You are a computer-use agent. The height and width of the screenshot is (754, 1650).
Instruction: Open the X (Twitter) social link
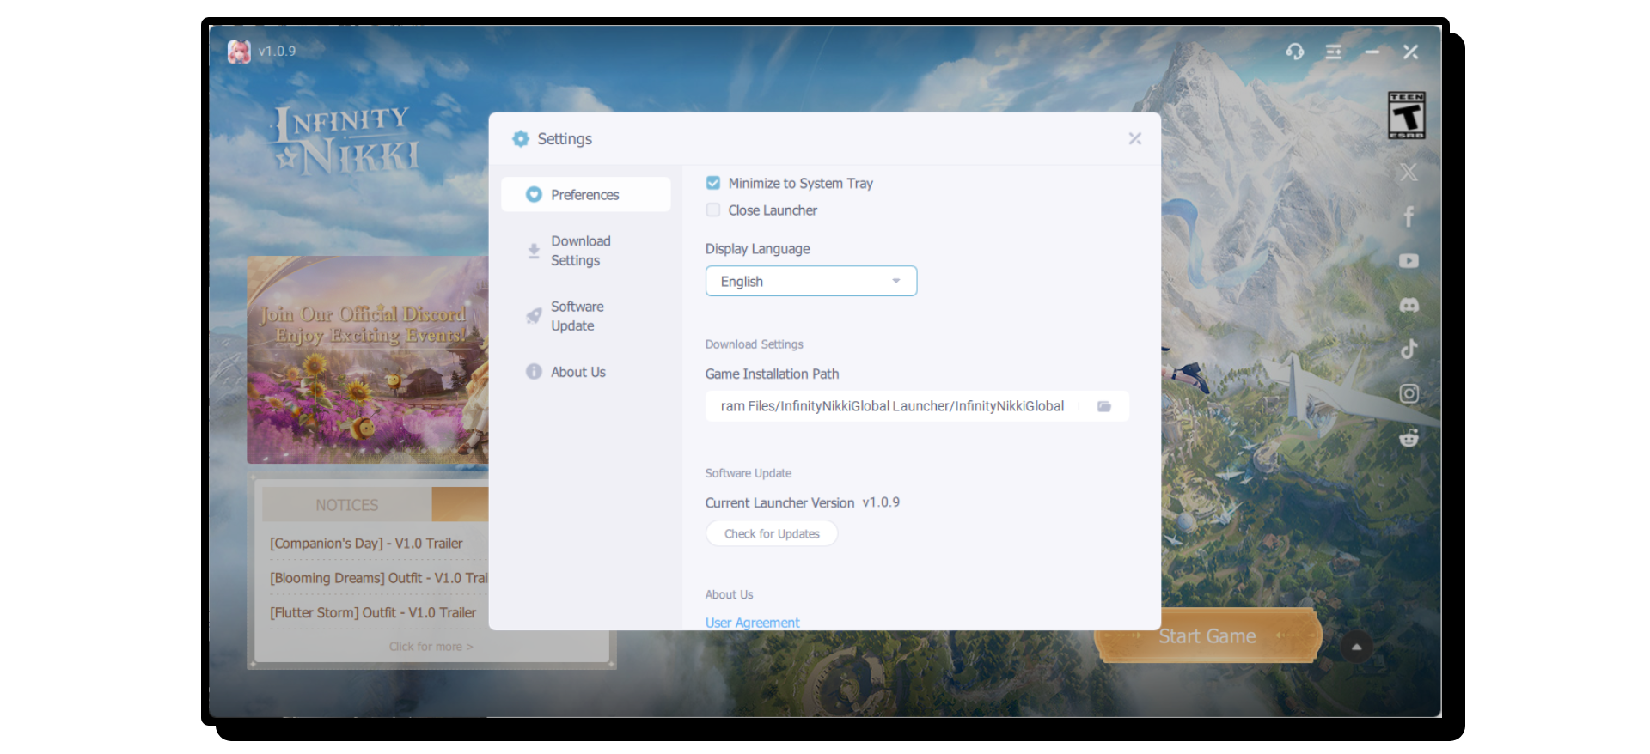point(1409,173)
